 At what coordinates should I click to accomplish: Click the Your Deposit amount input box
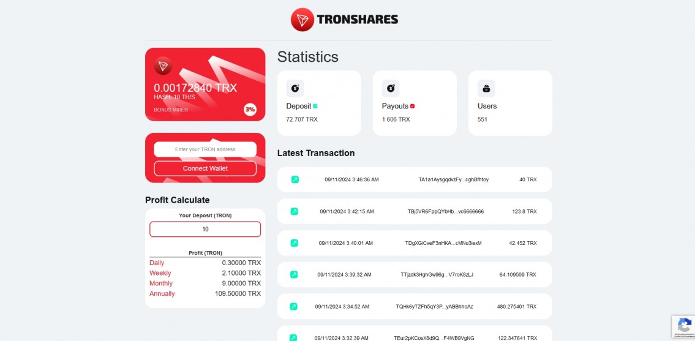(205, 229)
